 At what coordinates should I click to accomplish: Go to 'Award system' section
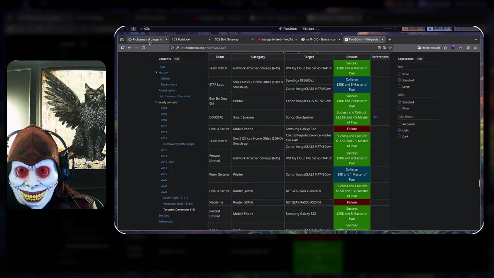(167, 90)
